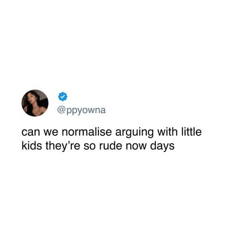Click the word "can" starting the tweet
Viewport: 242px width, 242px height.
31,133
